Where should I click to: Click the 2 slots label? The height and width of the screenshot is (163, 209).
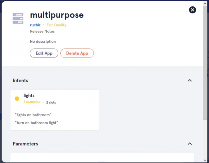(51, 102)
